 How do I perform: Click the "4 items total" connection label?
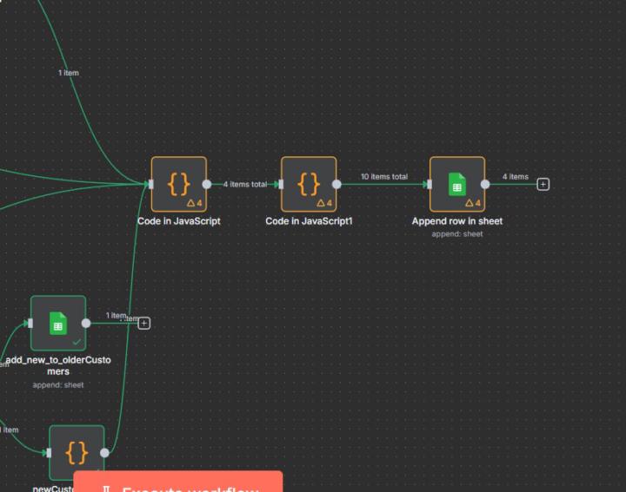point(245,184)
